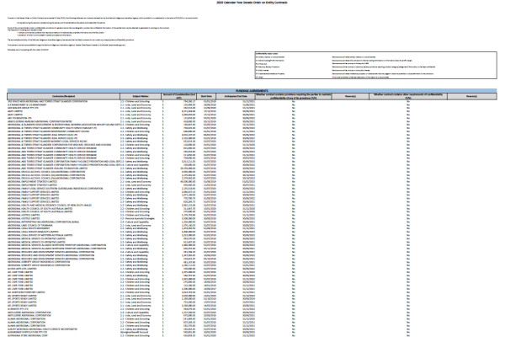Click the 'ABORIGINAL LAND COUNCIL OF TASMANIA' row
The height and width of the screenshot is (337, 505).
(252, 225)
